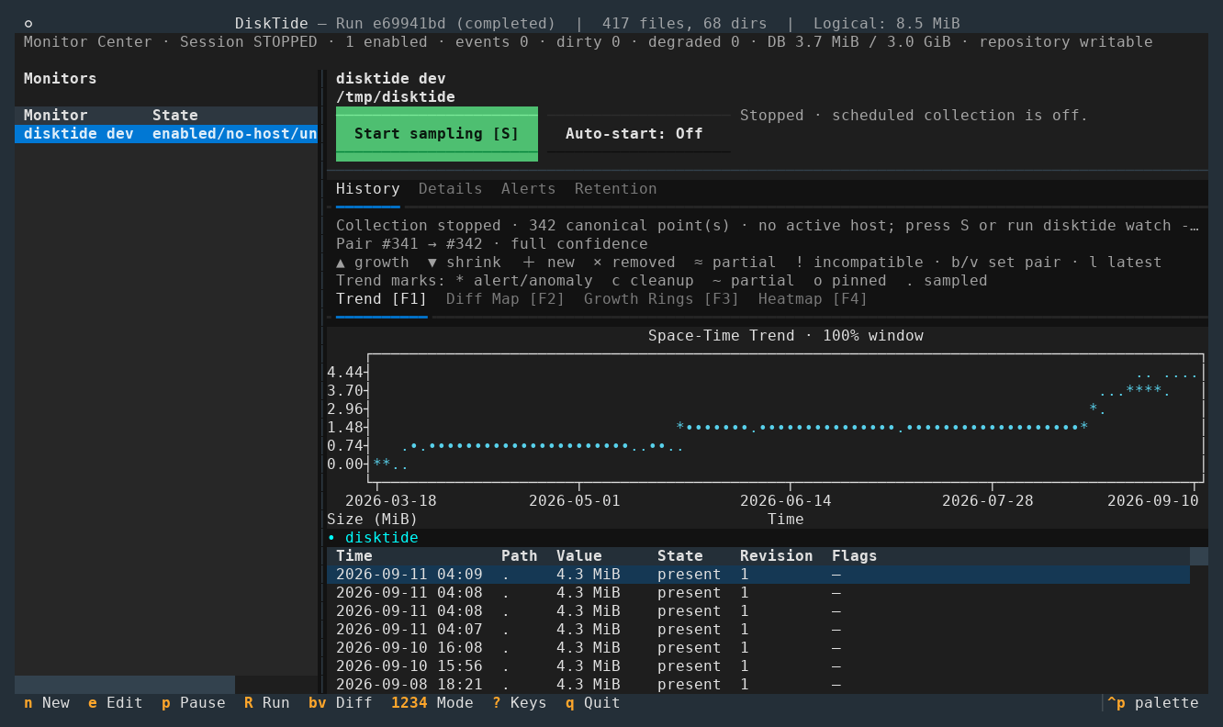This screenshot has height=727, width=1223.
Task: Click the q Quit footer shortcut
Action: click(x=593, y=703)
